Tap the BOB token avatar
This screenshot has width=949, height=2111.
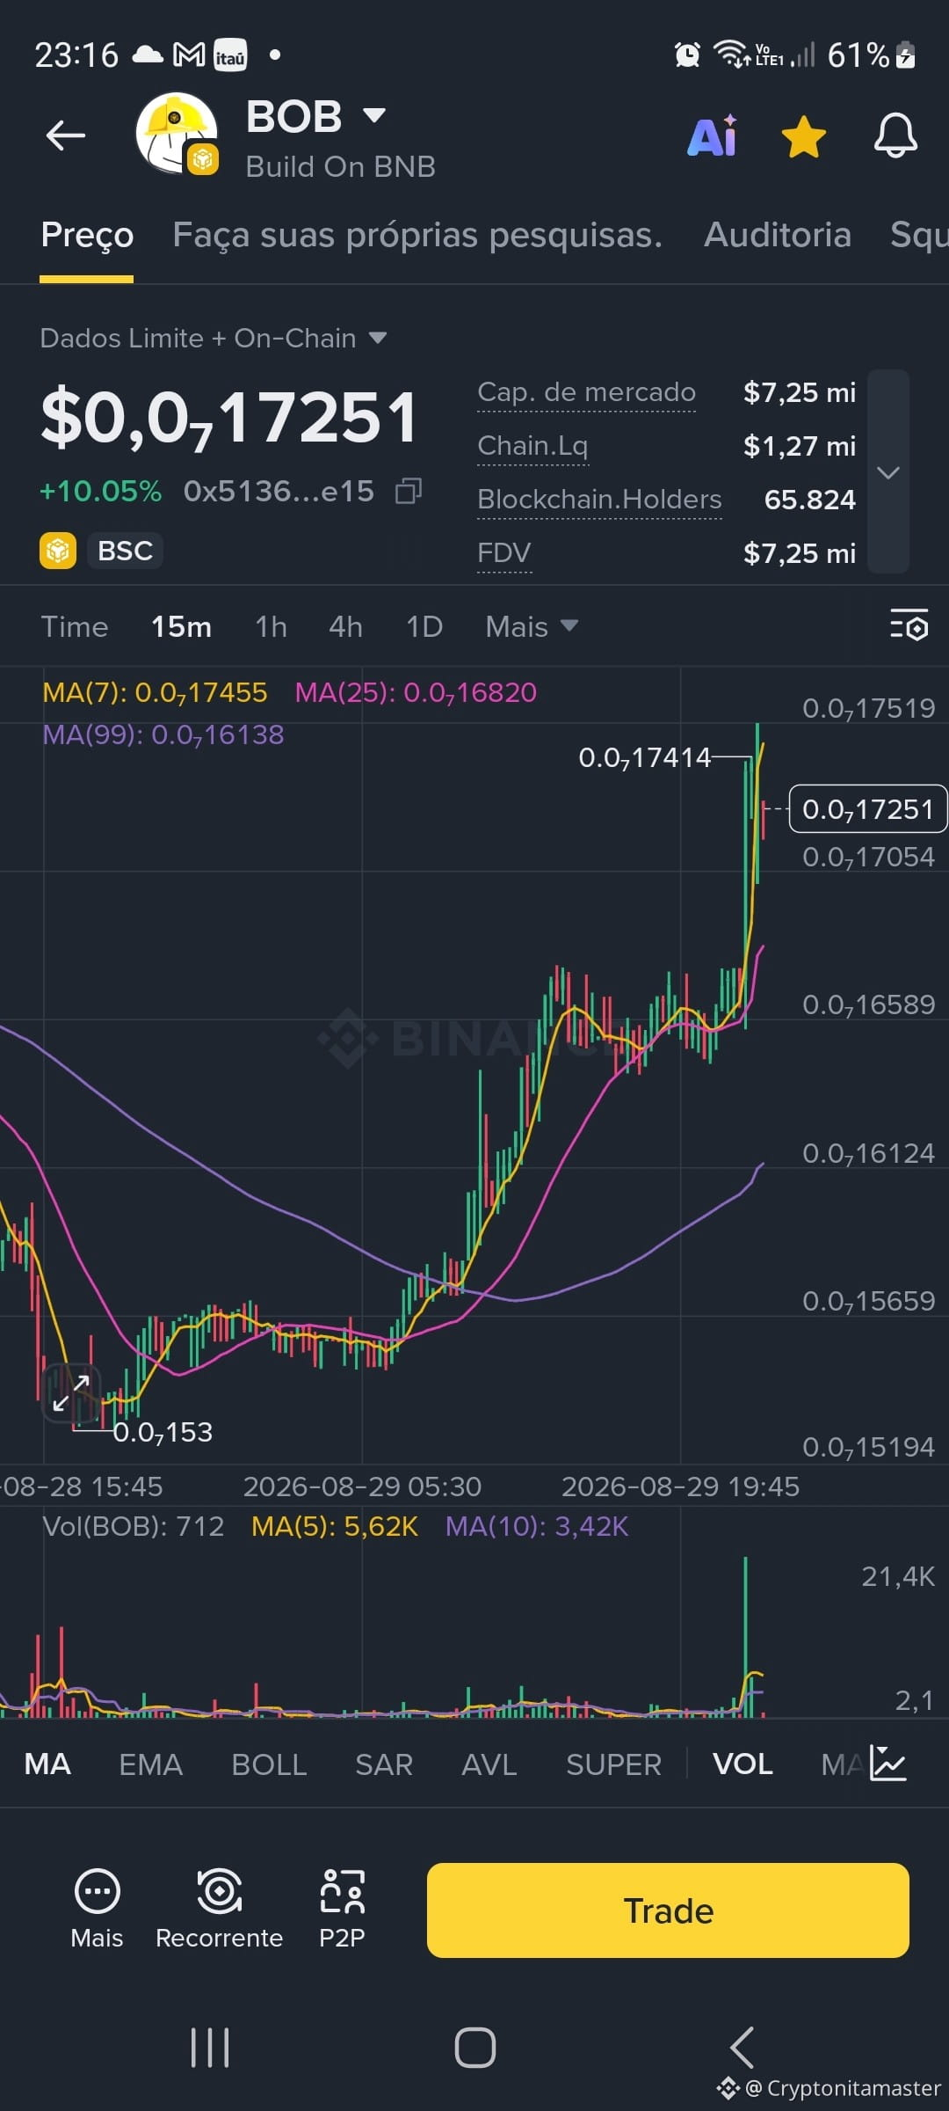pyautogui.click(x=177, y=134)
